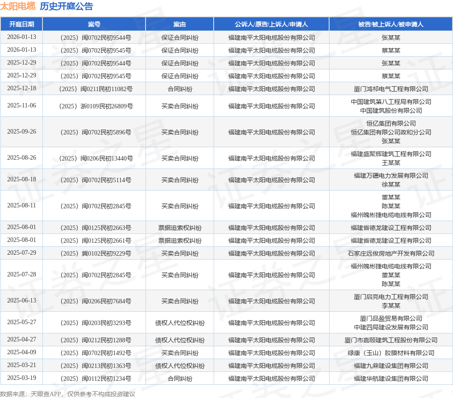Click date cell 2025-03-19
The height and width of the screenshot is (398, 453).
(22, 378)
